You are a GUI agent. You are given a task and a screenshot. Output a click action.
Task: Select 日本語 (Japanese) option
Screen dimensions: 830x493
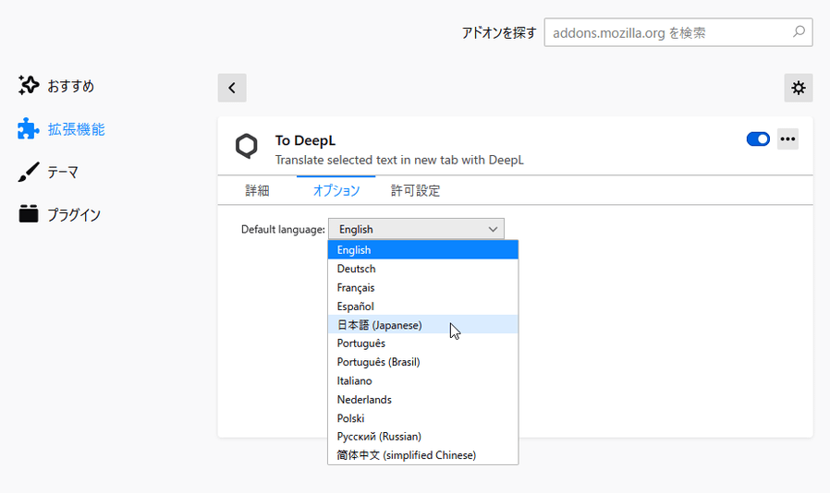[423, 325]
